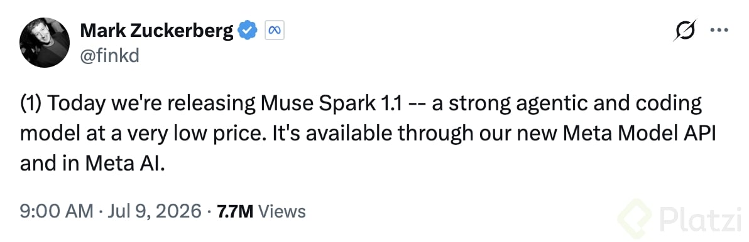The height and width of the screenshot is (242, 749).
Task: Open the round profile avatar photo
Action: [x=45, y=43]
